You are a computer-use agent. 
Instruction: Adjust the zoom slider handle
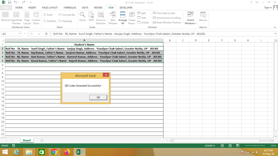(x=255, y=145)
